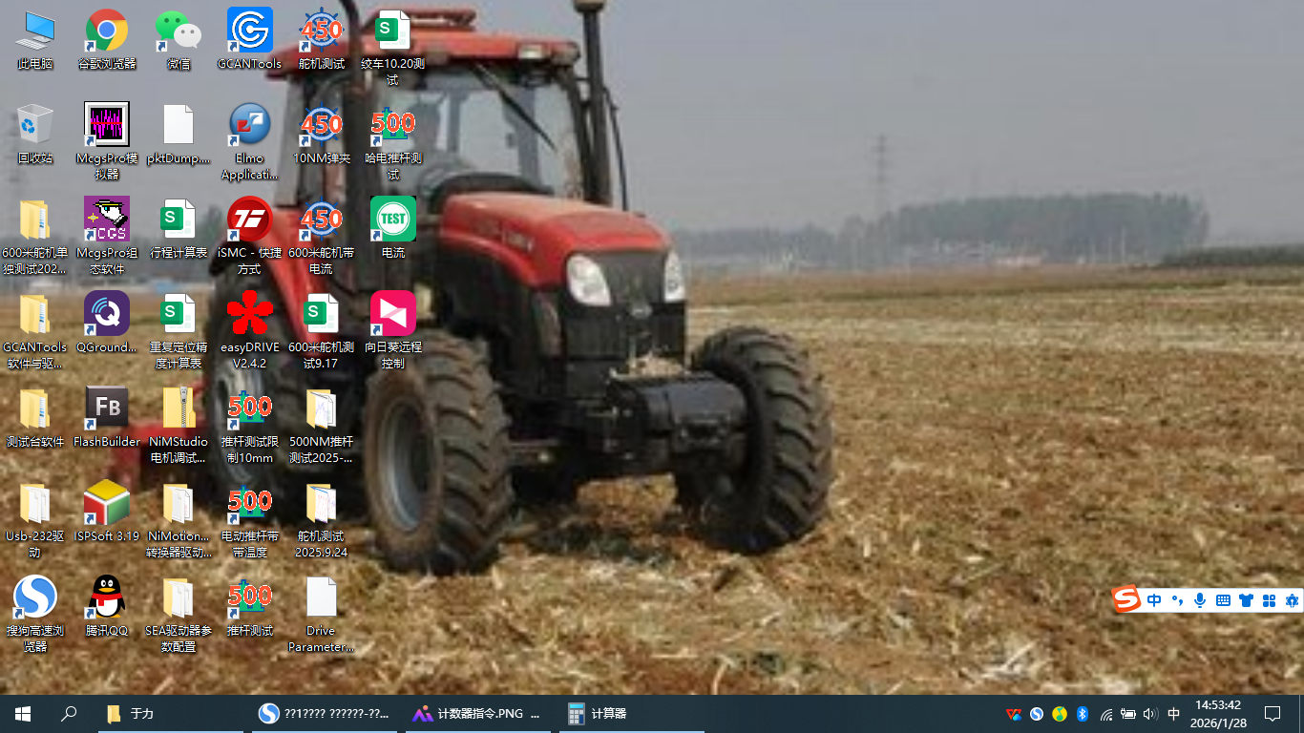Open the 向日葵远程控制 shortcut

tap(392, 314)
